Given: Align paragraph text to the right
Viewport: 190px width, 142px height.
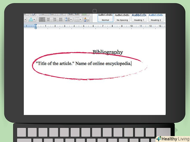Looking at the screenshot, I should point(54,20).
